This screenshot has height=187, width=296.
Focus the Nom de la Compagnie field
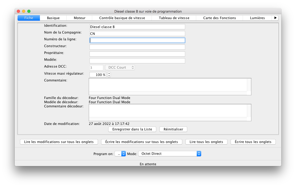click(x=137, y=34)
